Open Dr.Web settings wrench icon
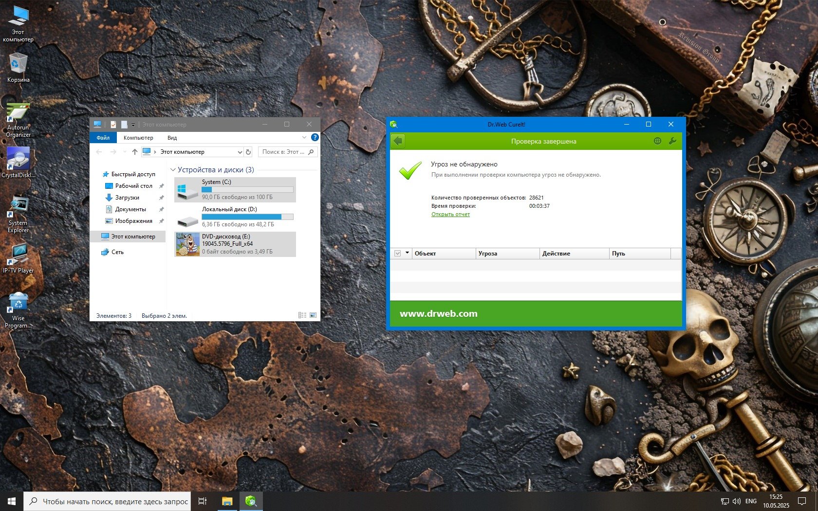 click(x=672, y=141)
